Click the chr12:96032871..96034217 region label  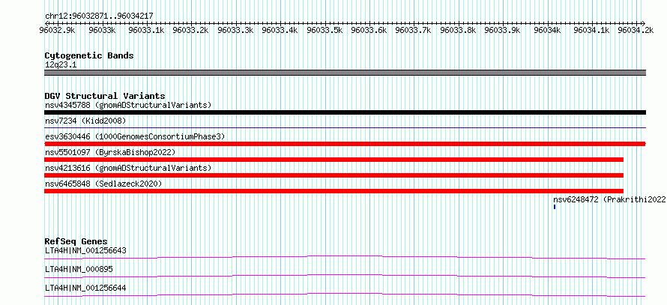click(x=99, y=16)
